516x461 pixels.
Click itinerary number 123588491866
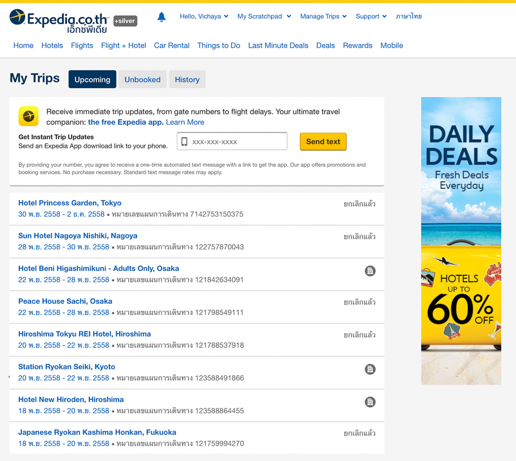[220, 378]
